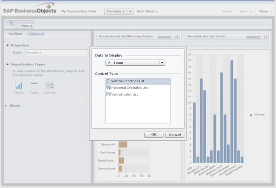This screenshot has width=276, height=188.
Task: Click the Name input field
Action: click(56, 53)
